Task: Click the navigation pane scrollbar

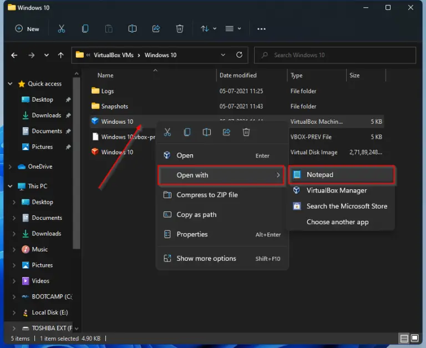Action: (77, 163)
